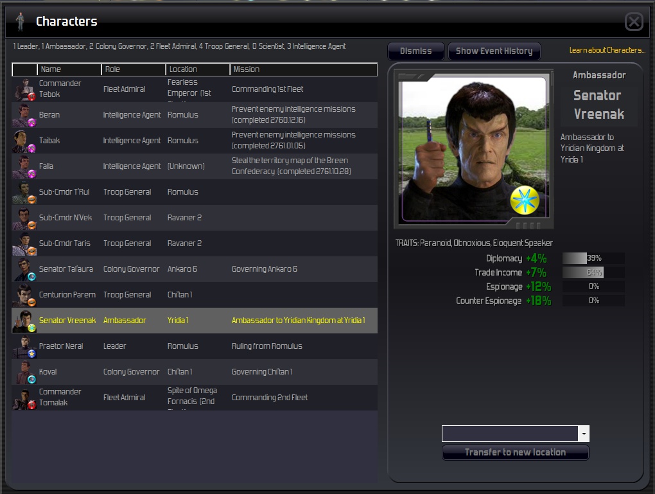The height and width of the screenshot is (494, 655).
Task: Click the Characters window figure icon
Action: 20,22
